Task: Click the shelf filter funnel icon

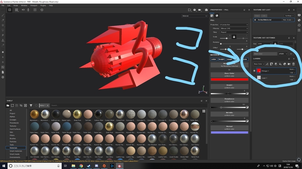Action: [x=31, y=105]
